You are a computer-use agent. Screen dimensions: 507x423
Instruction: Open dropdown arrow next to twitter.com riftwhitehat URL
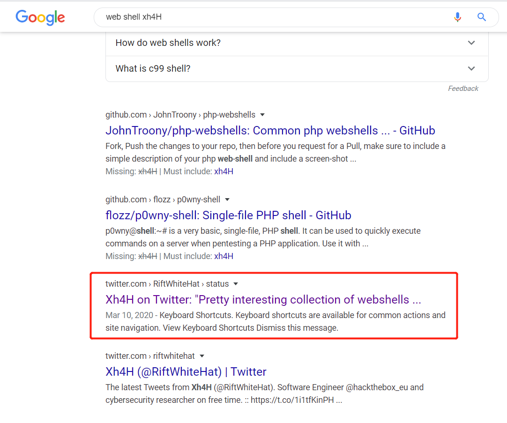point(202,356)
